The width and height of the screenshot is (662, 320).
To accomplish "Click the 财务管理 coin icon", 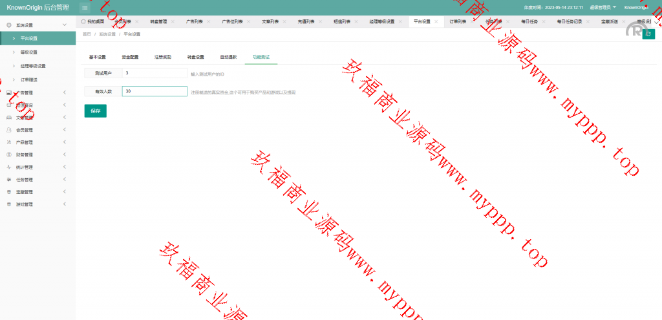I will [x=9, y=155].
